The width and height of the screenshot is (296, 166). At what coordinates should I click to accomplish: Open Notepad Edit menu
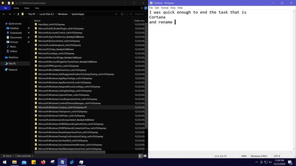pyautogui.click(x=157, y=8)
